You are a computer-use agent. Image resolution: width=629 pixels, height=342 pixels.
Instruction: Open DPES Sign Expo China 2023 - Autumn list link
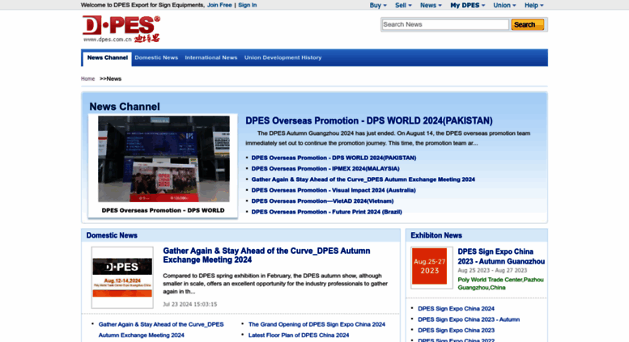(x=469, y=319)
